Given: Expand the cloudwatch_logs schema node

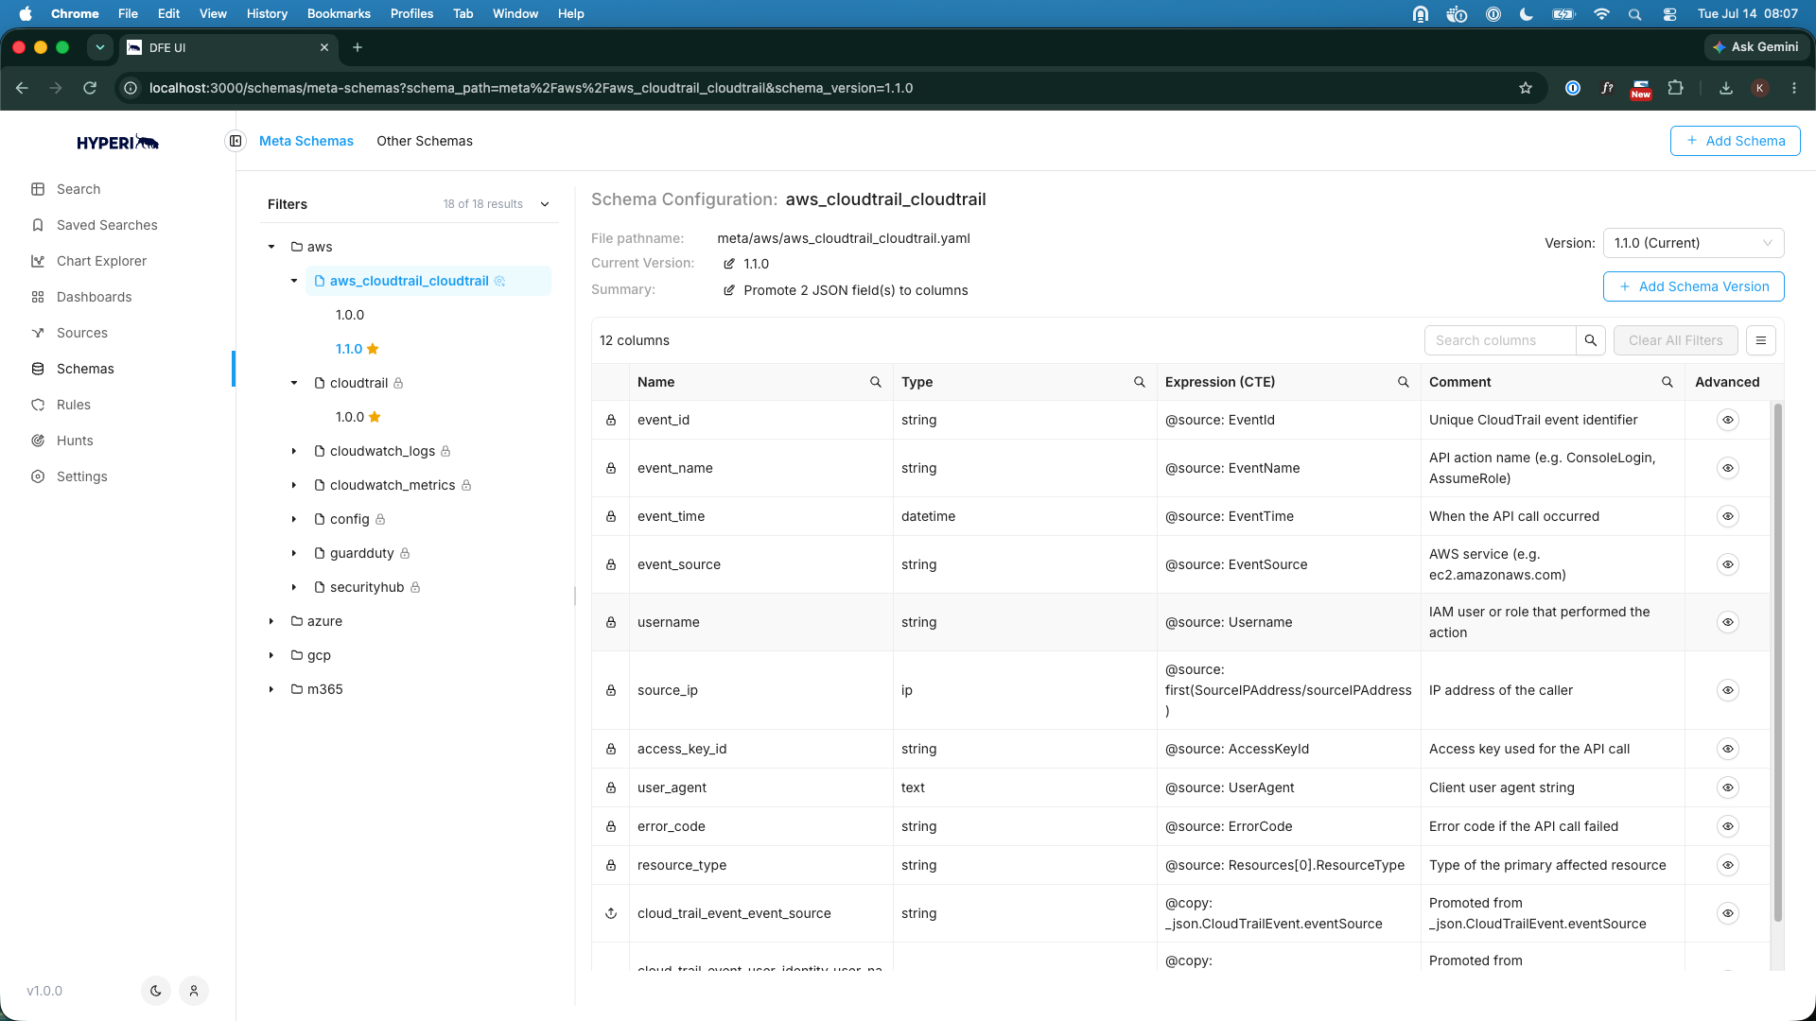Looking at the screenshot, I should (294, 451).
